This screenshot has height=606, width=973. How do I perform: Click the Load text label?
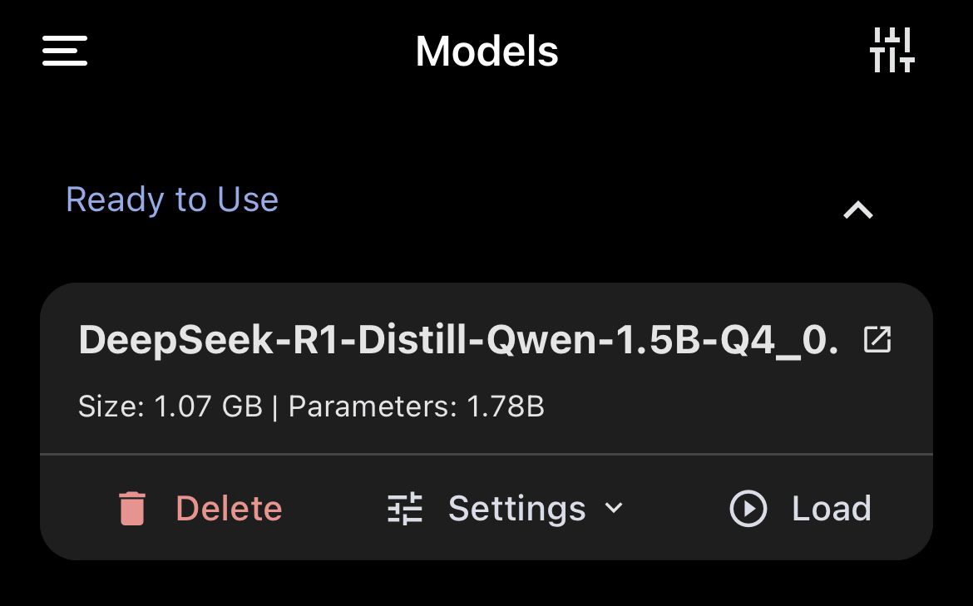click(x=831, y=509)
